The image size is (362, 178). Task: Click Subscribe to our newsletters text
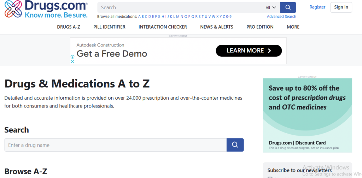299,170
